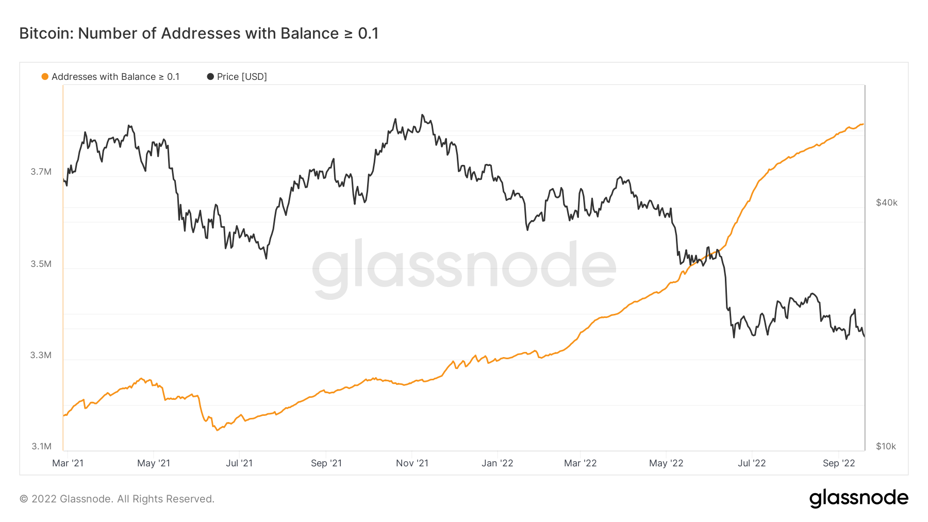Click the 3.7M left axis label

[41, 172]
